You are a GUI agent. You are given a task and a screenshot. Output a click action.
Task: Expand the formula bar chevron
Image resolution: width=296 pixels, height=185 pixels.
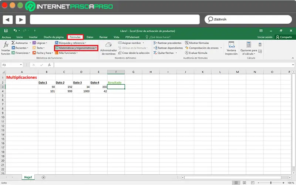(x=293, y=65)
